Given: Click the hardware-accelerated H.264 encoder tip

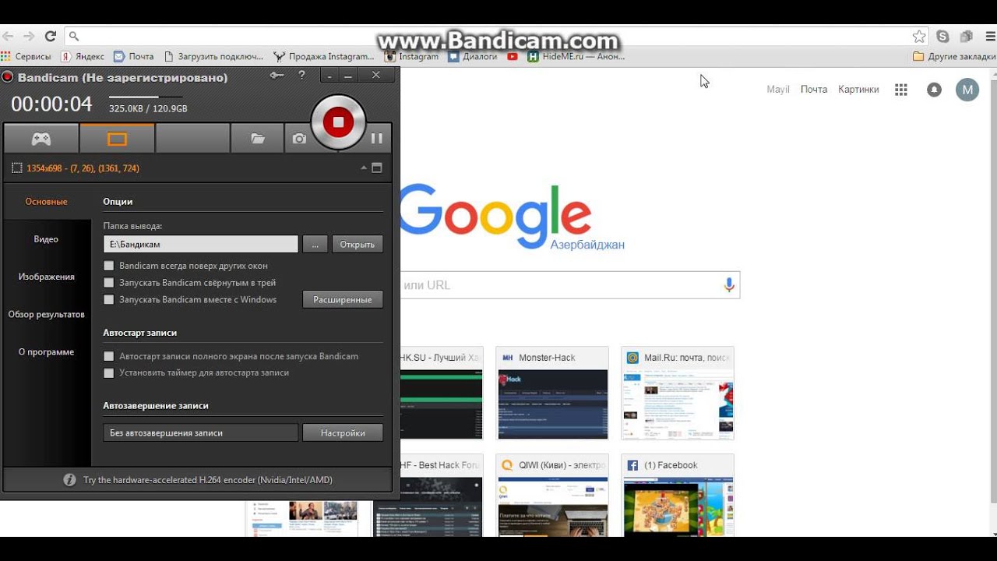Looking at the screenshot, I should coord(207,480).
